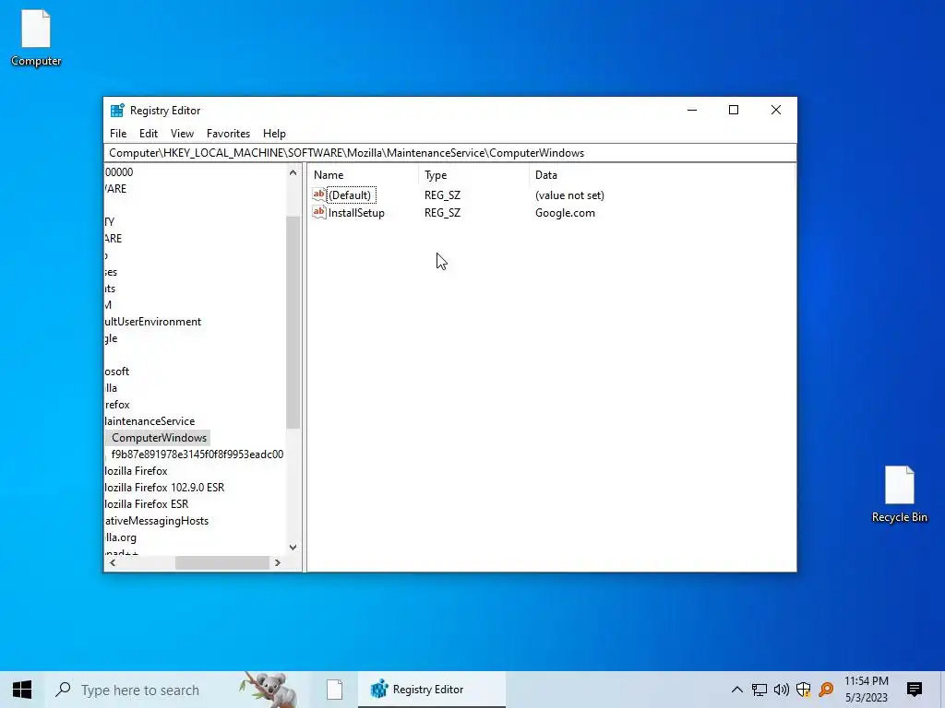Show hidden system tray icons
945x708 pixels.
click(x=736, y=690)
